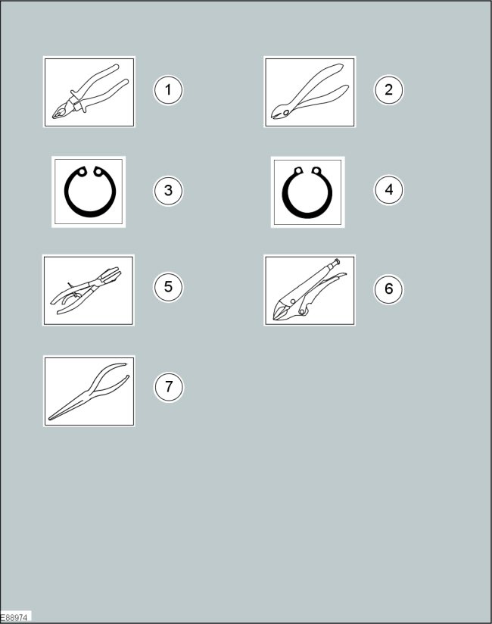492x624 pixels.
Task: Click the internal circlip ring image
Action: [89, 192]
